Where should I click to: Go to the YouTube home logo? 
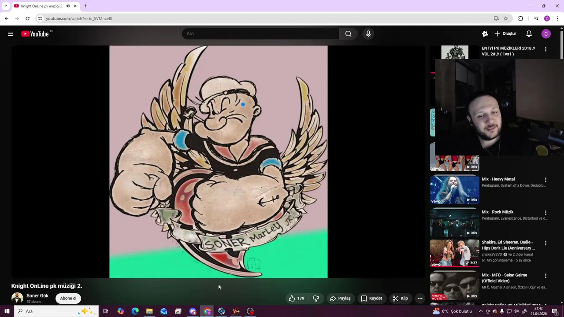click(x=35, y=34)
